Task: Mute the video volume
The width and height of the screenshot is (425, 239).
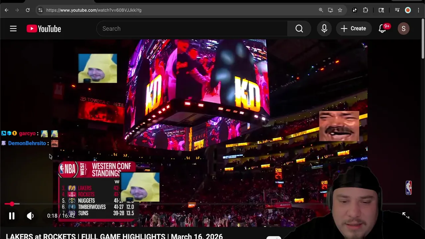Action: coord(30,216)
